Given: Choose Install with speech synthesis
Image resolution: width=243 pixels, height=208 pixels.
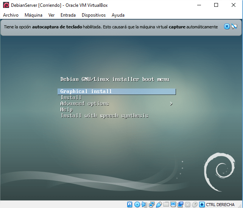Looking at the screenshot, I should click(104, 116).
